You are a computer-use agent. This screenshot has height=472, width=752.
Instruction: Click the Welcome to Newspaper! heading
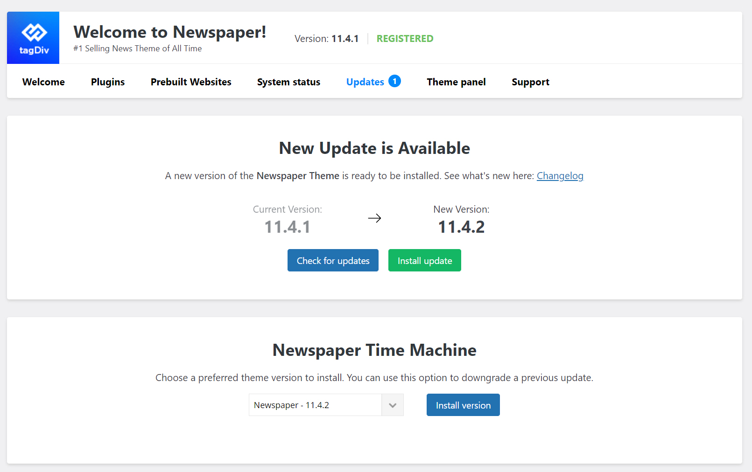[x=170, y=32]
